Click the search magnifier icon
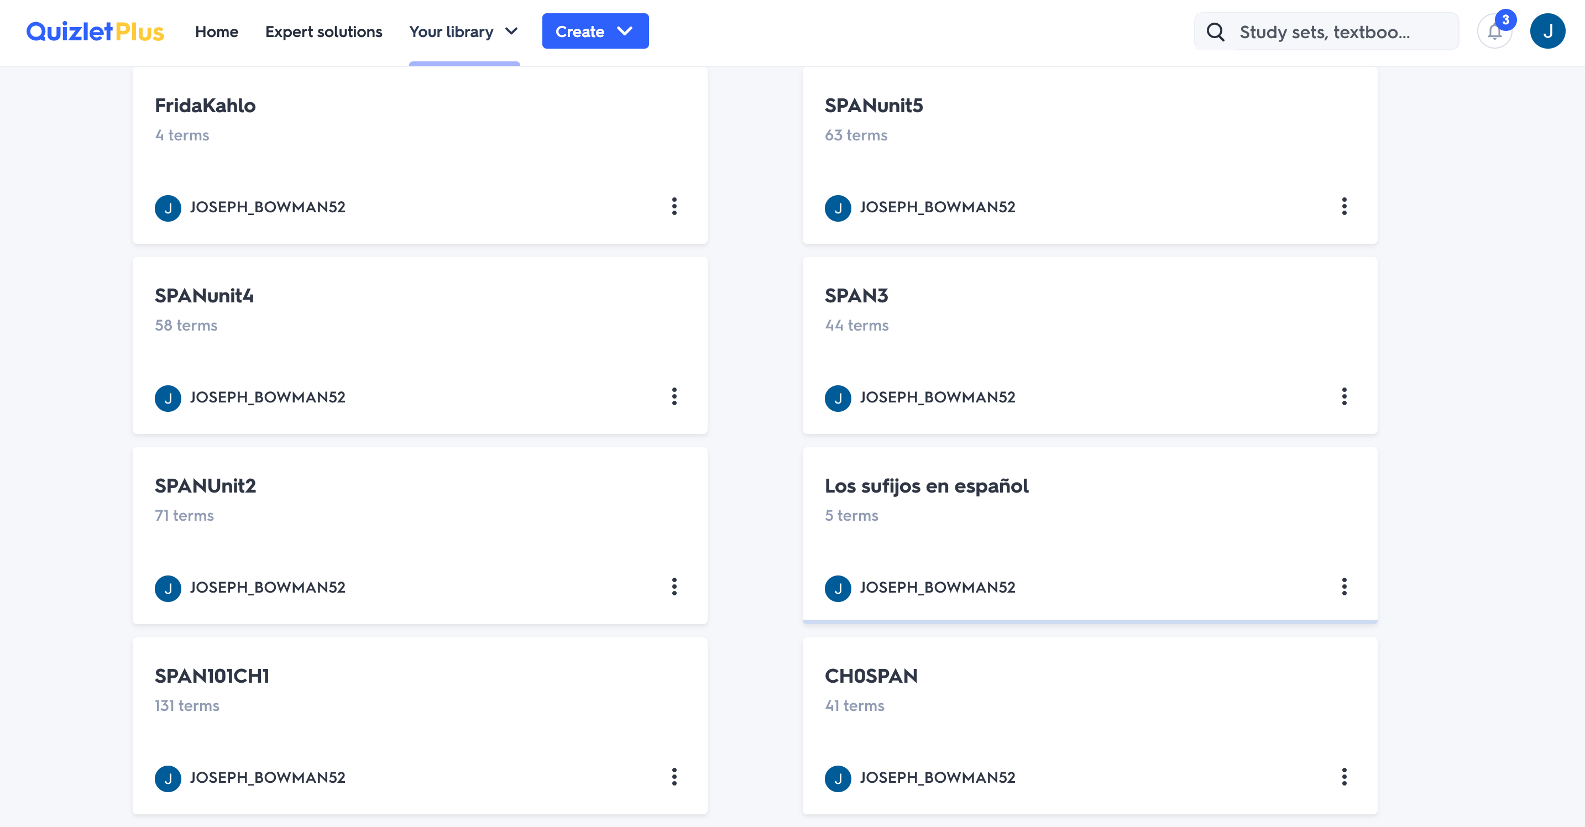Image resolution: width=1585 pixels, height=827 pixels. coord(1215,32)
